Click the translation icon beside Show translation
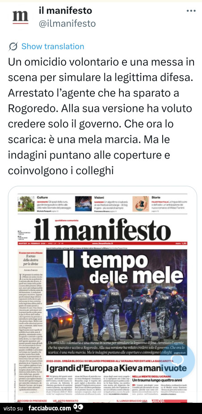This screenshot has height=414, width=202. tap(13, 47)
